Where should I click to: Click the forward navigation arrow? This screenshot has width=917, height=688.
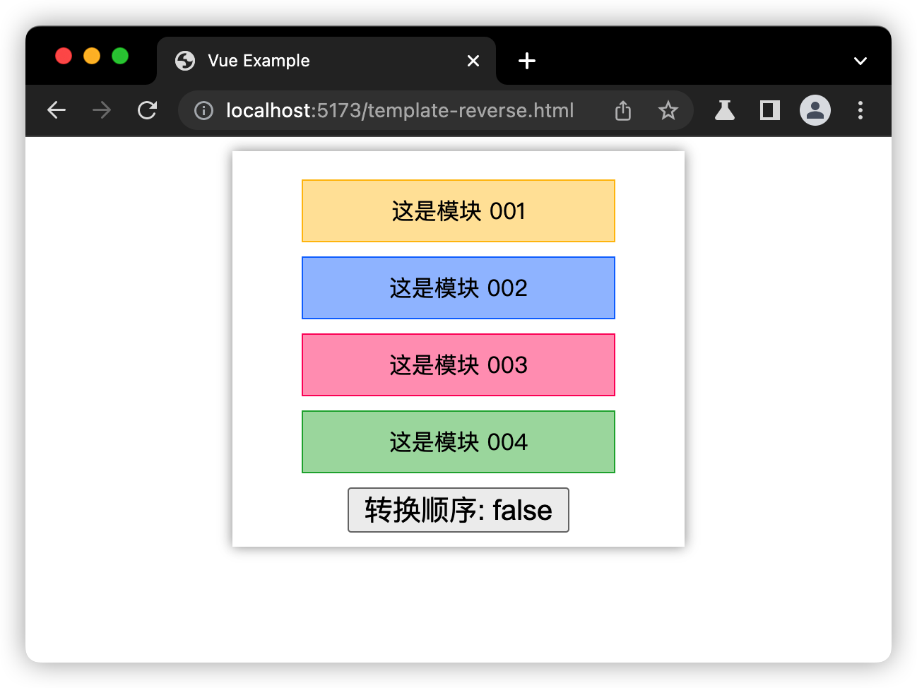[102, 110]
